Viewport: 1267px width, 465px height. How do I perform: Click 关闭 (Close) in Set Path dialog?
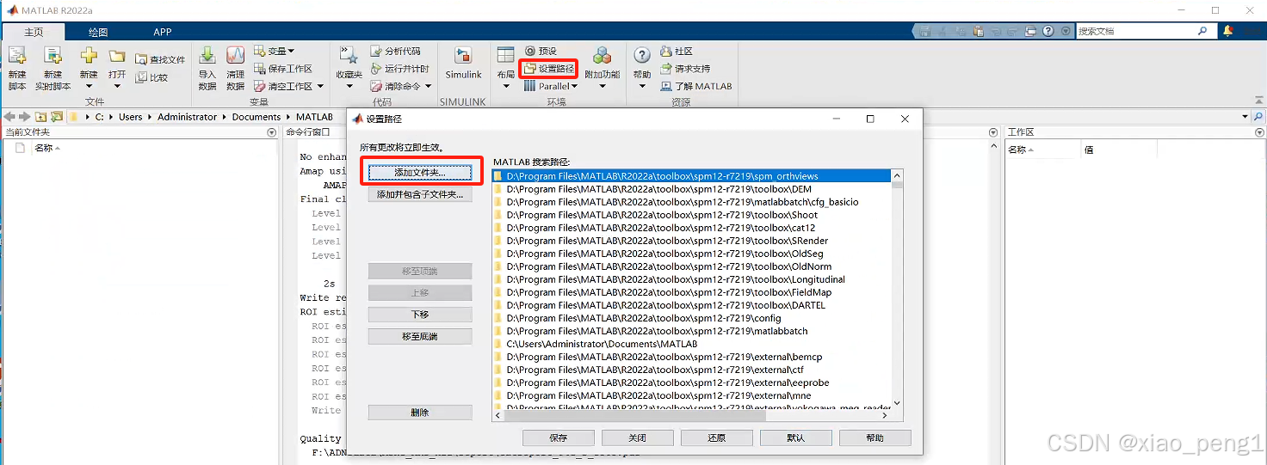tap(638, 437)
